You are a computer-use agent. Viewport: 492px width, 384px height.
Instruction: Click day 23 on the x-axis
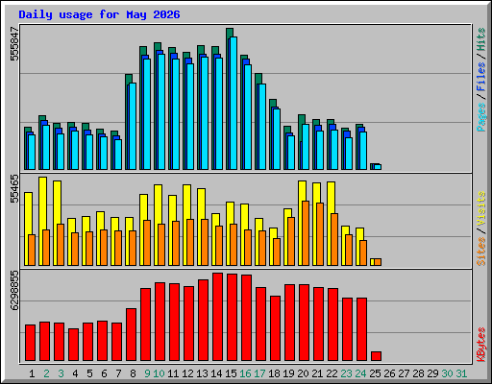pyautogui.click(x=347, y=373)
